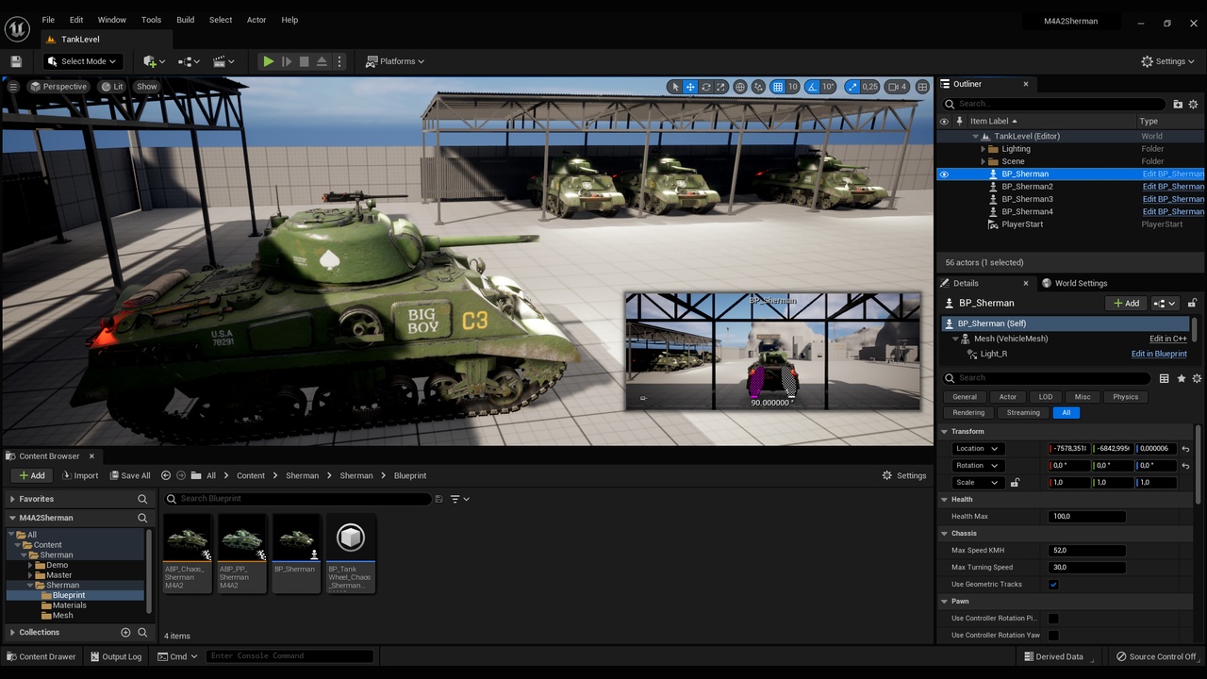Image resolution: width=1207 pixels, height=679 pixels.
Task: Reset Location to default arrow
Action: (x=1185, y=449)
